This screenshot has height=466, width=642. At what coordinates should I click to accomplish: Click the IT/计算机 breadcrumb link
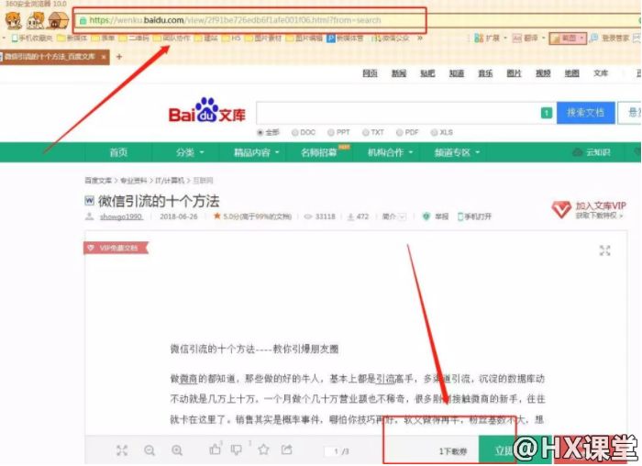point(170,180)
